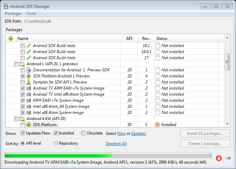
Task: Click documentation icon for 'L' Preview SDK
Action: 29,70
